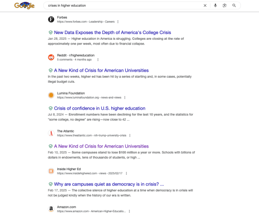Open three-dot menu for Lumina Foundation result
Screen dimensions: 259x217
tap(125, 98)
